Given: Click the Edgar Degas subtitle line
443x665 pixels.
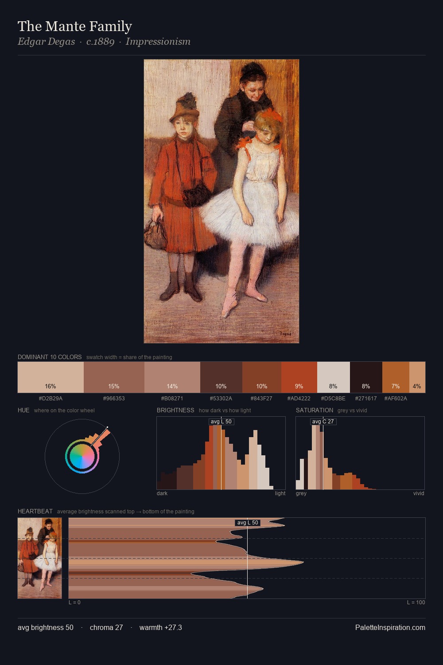Looking at the screenshot, I should pyautogui.click(x=104, y=42).
